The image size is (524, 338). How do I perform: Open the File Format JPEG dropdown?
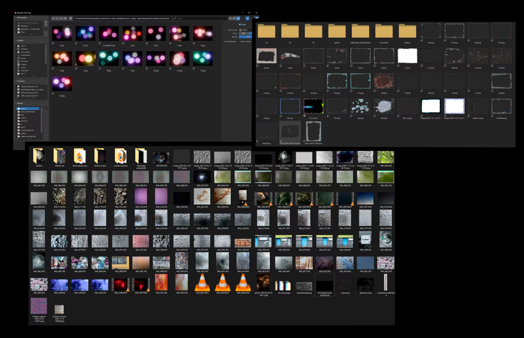tap(245, 30)
